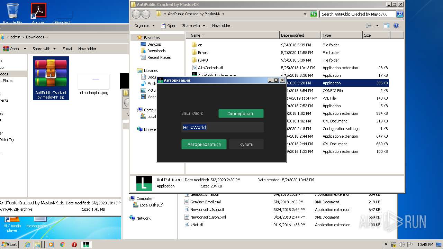Expand the Downloads breadcrumb arrow
This screenshot has height=249, width=443.
pyautogui.click(x=47, y=37)
